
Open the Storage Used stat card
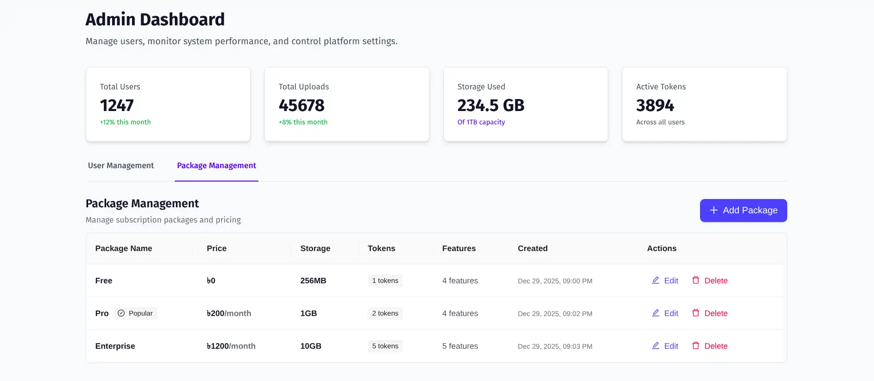point(526,104)
